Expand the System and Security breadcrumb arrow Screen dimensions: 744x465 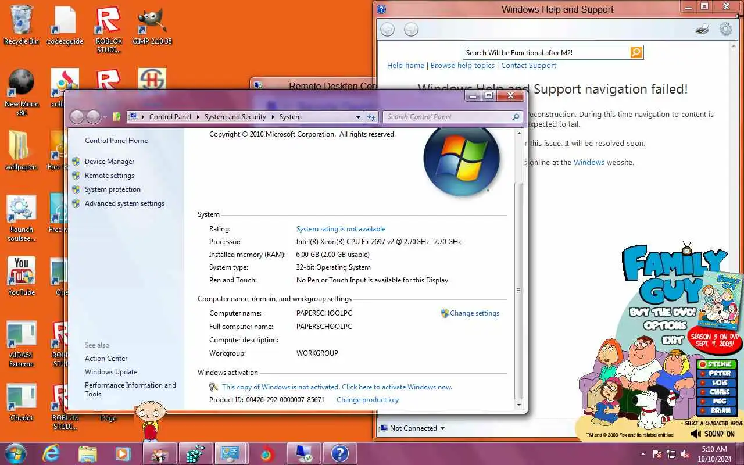(x=273, y=117)
